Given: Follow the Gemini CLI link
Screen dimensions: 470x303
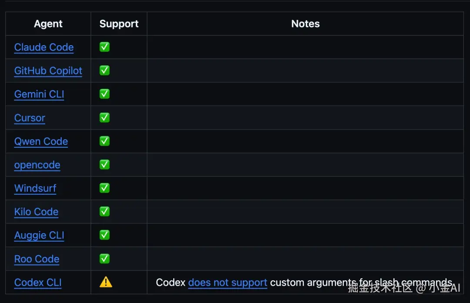Looking at the screenshot, I should pos(39,94).
